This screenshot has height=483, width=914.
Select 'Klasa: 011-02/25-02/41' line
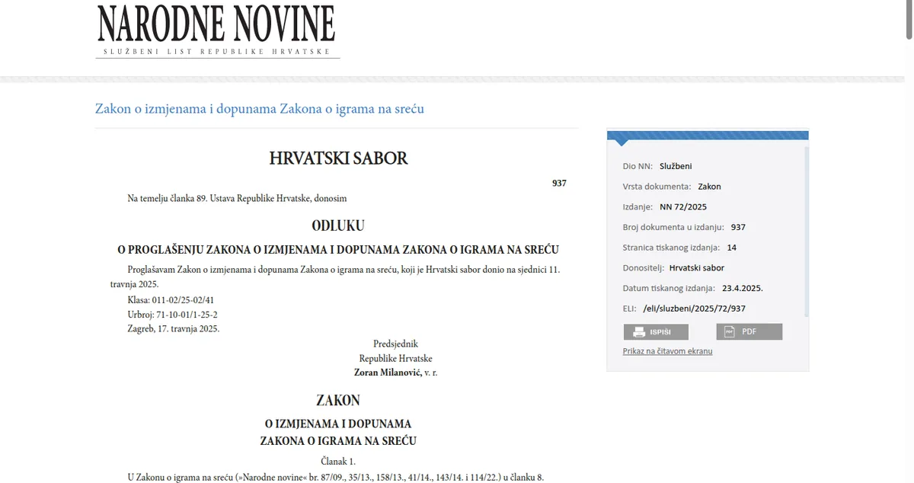[x=171, y=300]
